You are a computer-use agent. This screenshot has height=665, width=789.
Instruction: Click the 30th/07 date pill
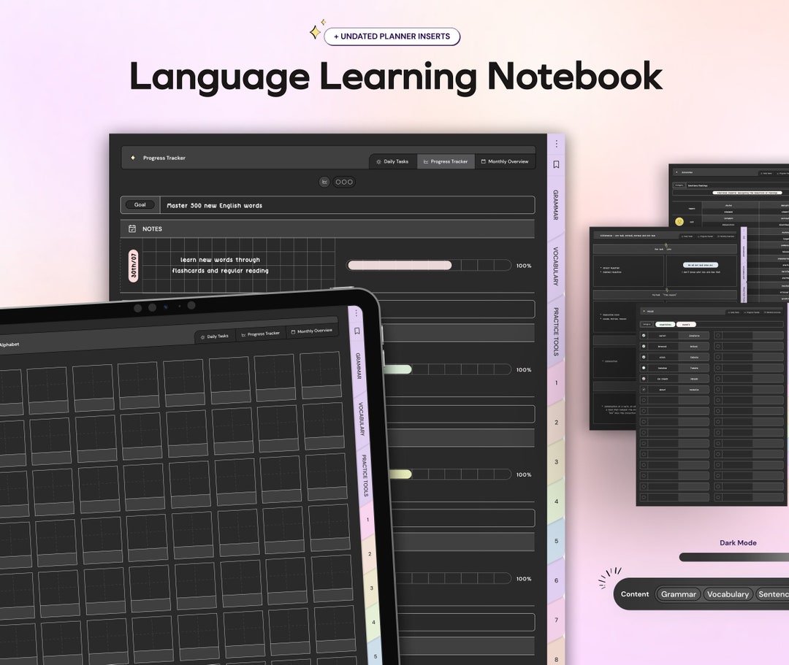click(x=134, y=266)
